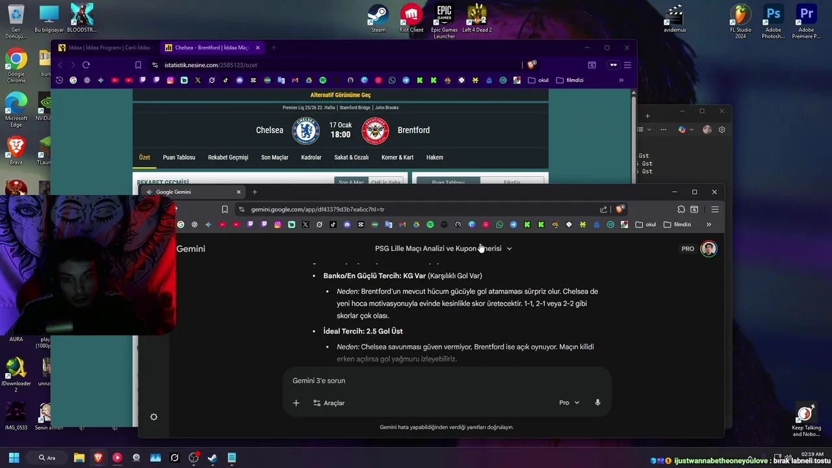Switch to Sakat & Cezalı tab
This screenshot has width=832, height=468.
[351, 157]
